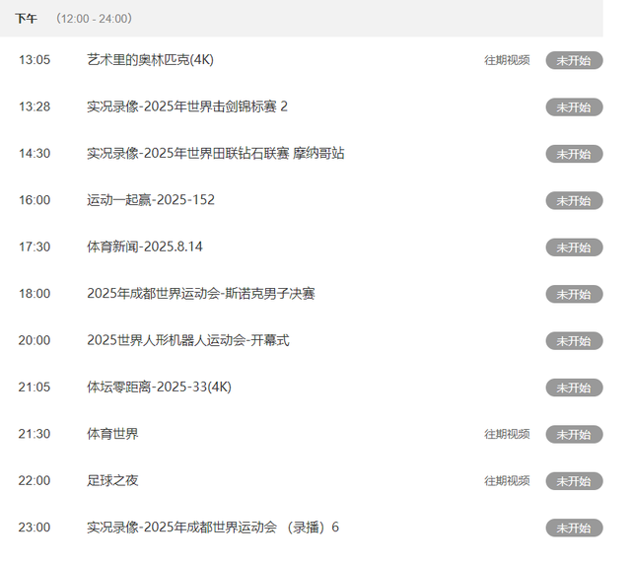Click the 13:05 time entry

click(35, 60)
